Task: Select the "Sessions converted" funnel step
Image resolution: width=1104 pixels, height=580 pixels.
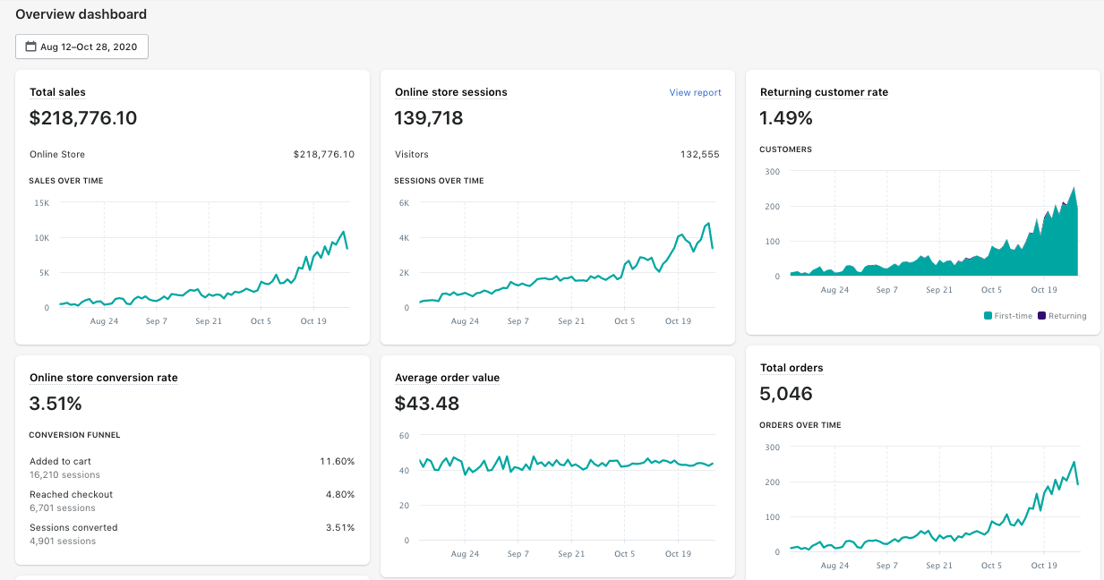Action: (73, 527)
